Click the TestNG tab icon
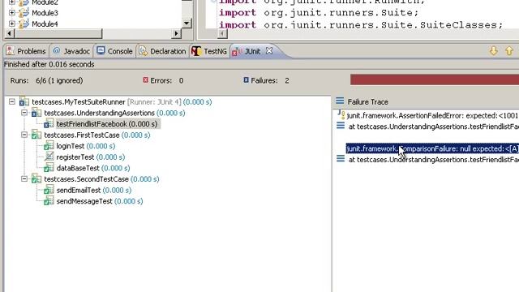 coord(196,51)
